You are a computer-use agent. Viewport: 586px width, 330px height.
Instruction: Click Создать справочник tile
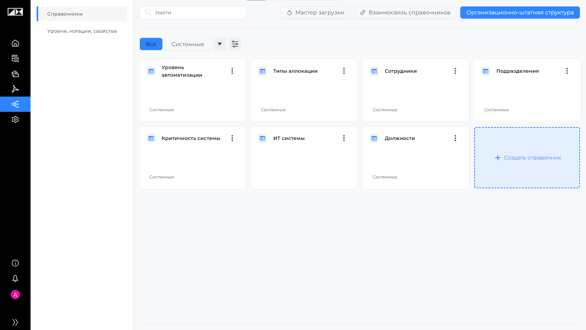(x=527, y=158)
